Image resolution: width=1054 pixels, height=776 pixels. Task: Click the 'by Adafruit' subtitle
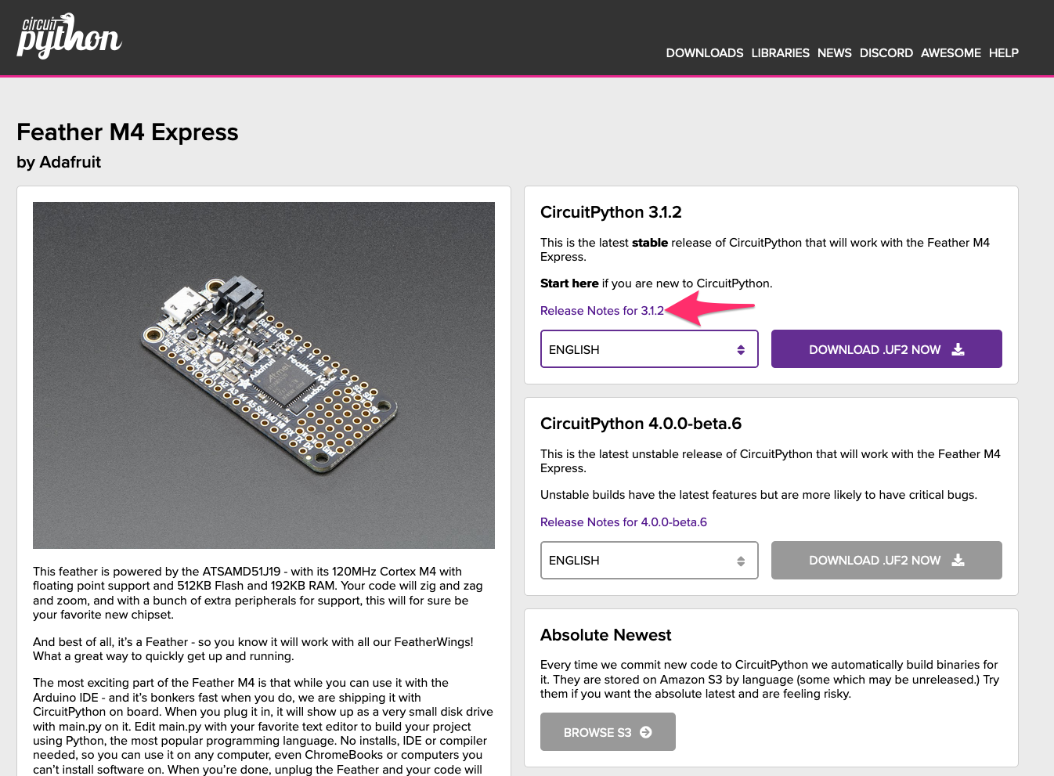[x=59, y=162]
